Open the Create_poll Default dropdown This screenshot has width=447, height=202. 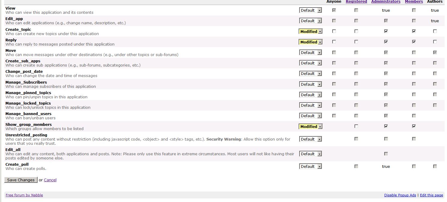pyautogui.click(x=311, y=166)
